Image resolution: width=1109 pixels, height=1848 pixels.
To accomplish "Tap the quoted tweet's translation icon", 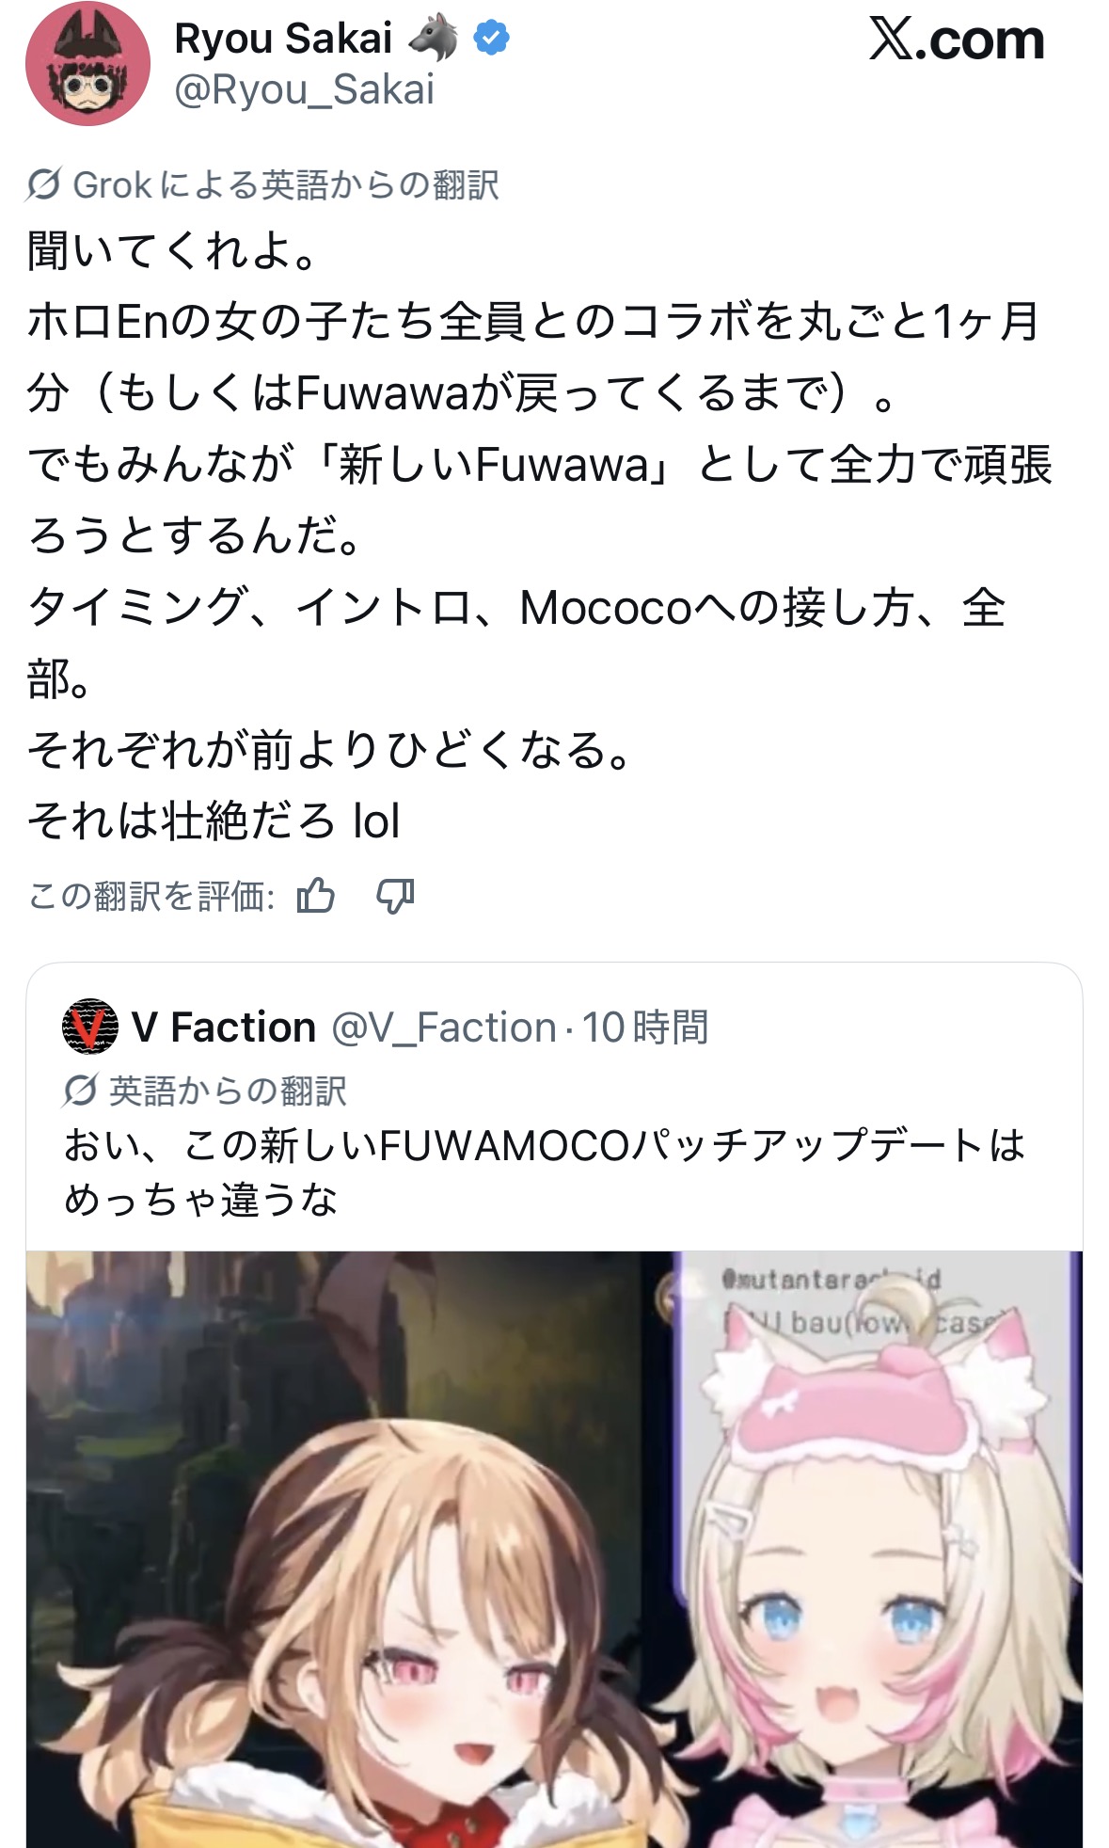I will point(81,1091).
